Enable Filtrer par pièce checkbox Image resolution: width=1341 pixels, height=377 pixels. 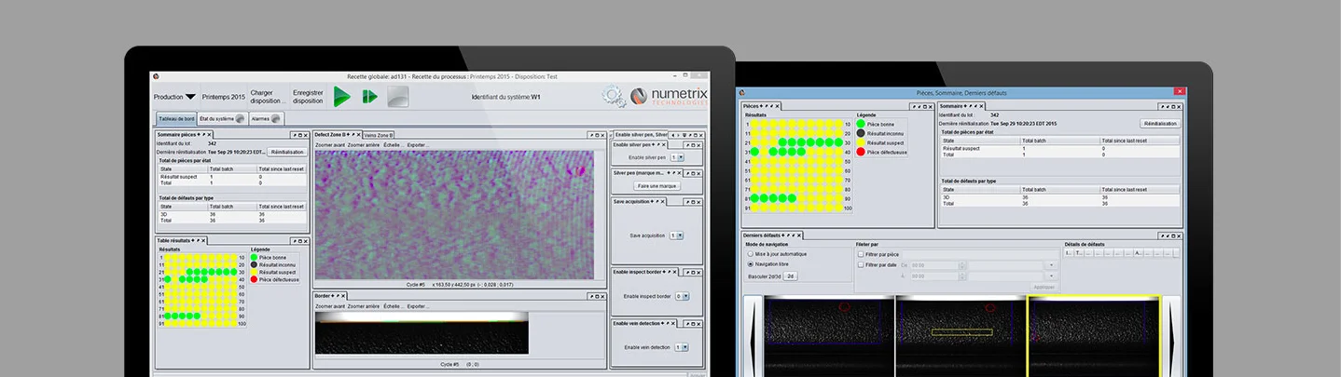click(x=860, y=253)
